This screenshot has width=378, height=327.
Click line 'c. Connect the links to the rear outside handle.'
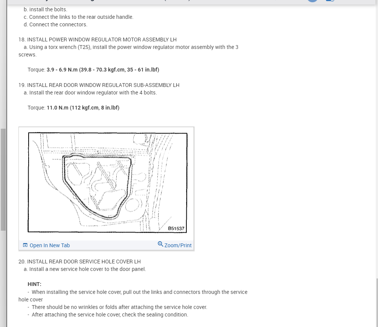click(x=78, y=17)
